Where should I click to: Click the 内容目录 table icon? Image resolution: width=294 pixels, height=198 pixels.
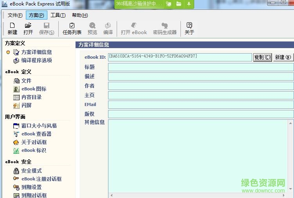pyautogui.click(x=16, y=97)
